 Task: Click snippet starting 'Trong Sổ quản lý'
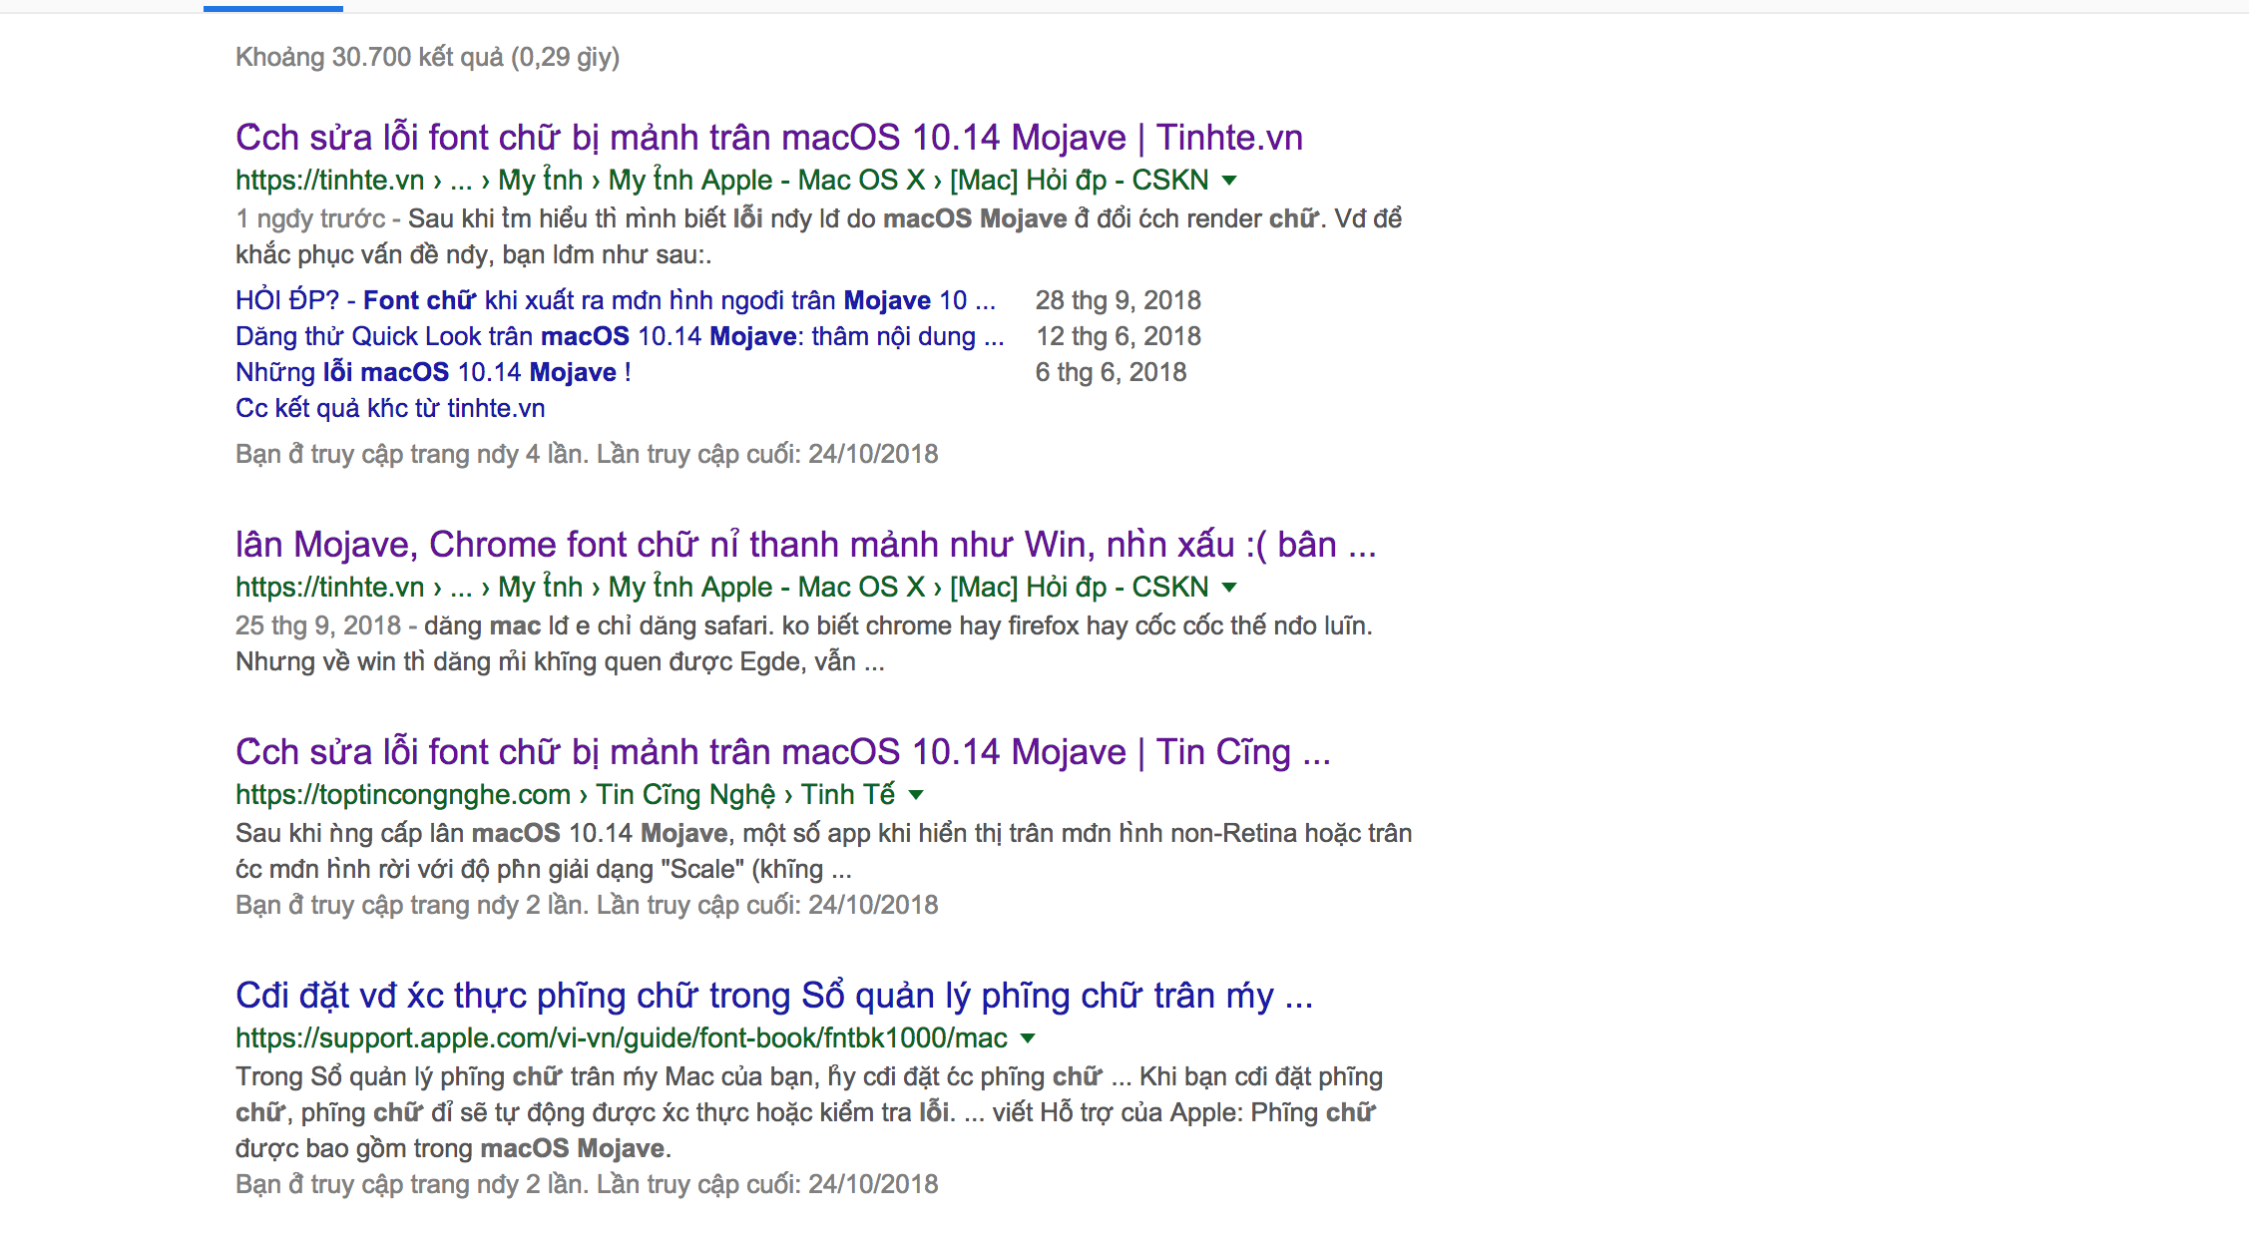809,1112
